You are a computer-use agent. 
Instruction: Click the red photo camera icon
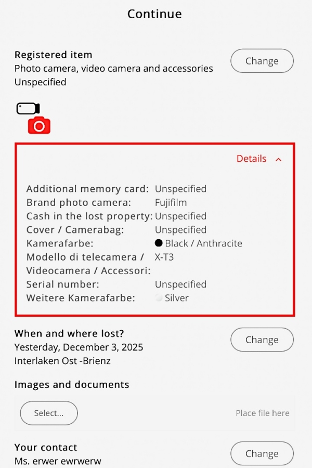pos(39,125)
